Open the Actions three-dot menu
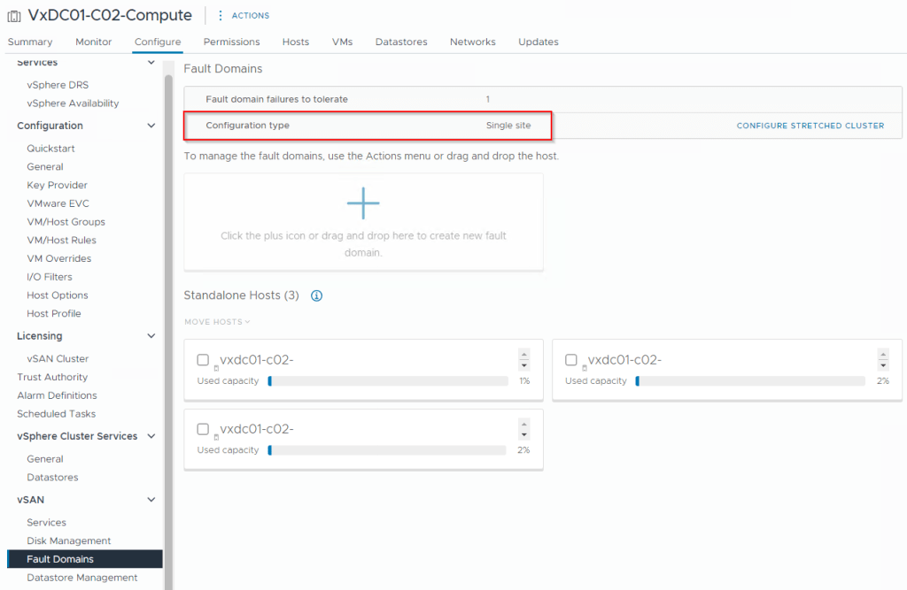This screenshot has width=907, height=590. pyautogui.click(x=220, y=16)
